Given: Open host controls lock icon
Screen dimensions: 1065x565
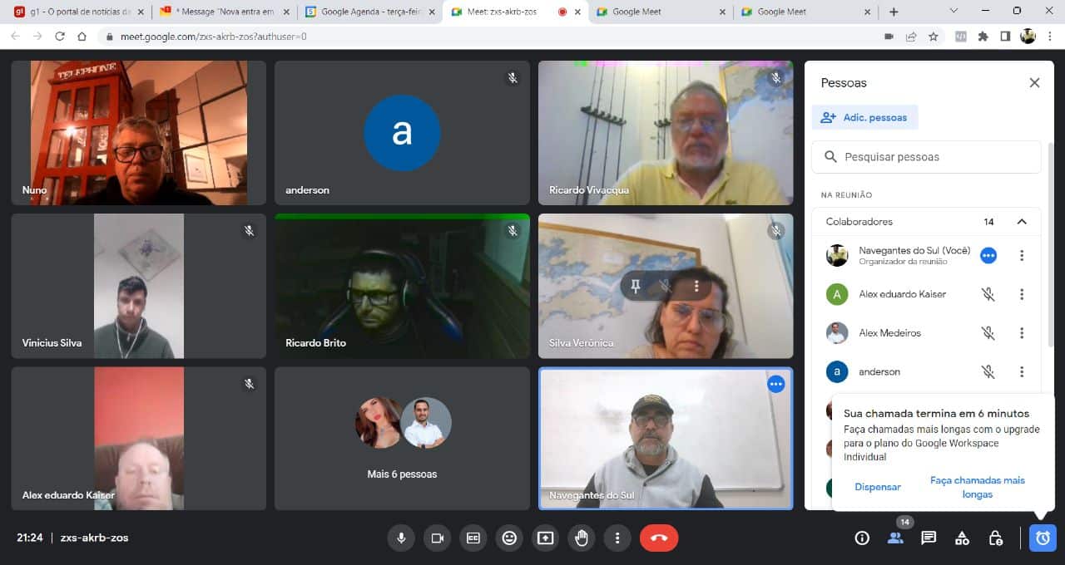Looking at the screenshot, I should tap(995, 538).
